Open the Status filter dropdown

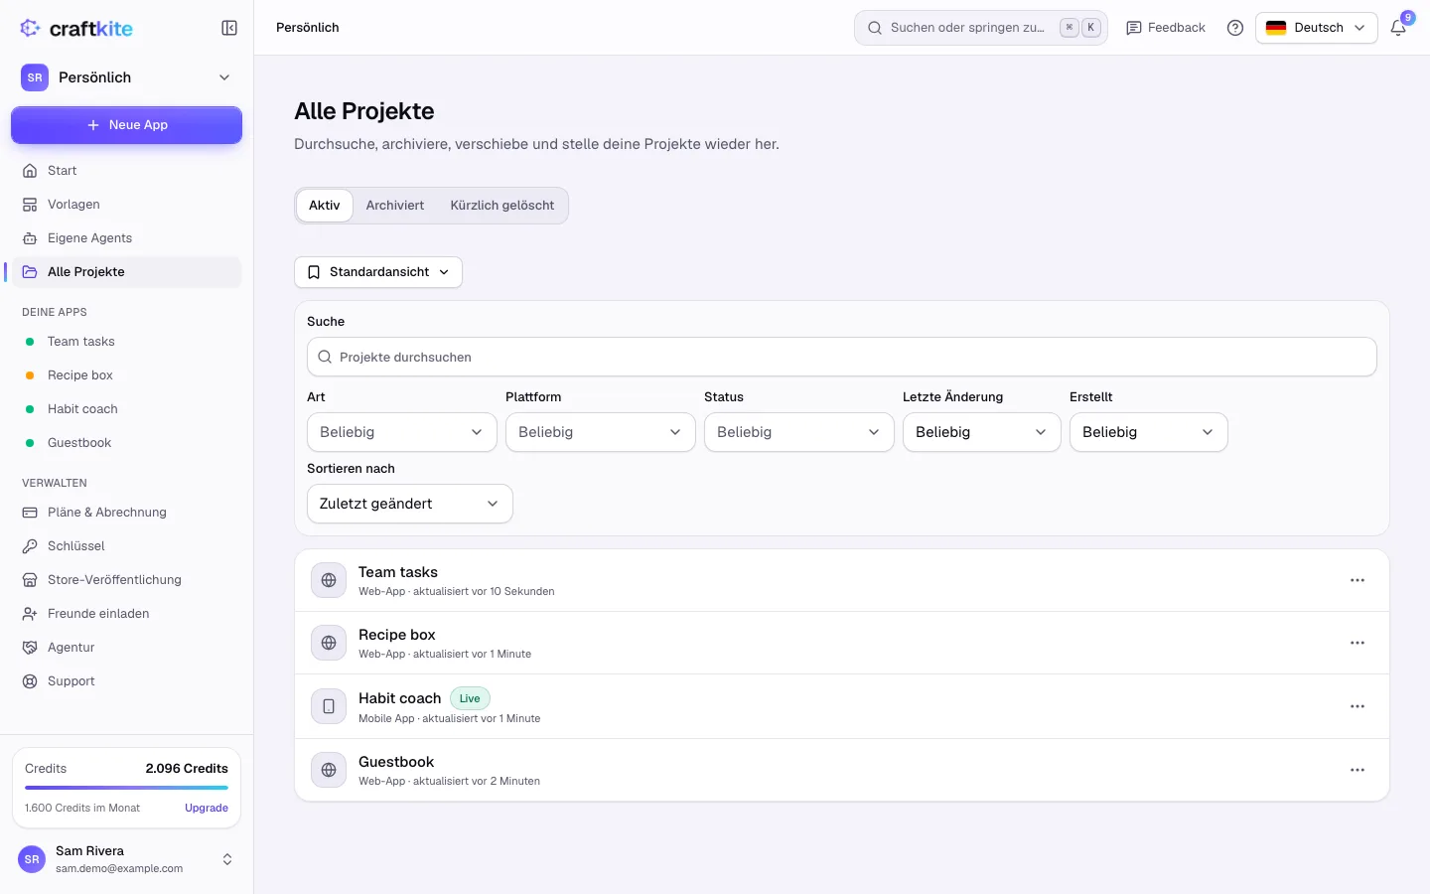click(x=799, y=432)
